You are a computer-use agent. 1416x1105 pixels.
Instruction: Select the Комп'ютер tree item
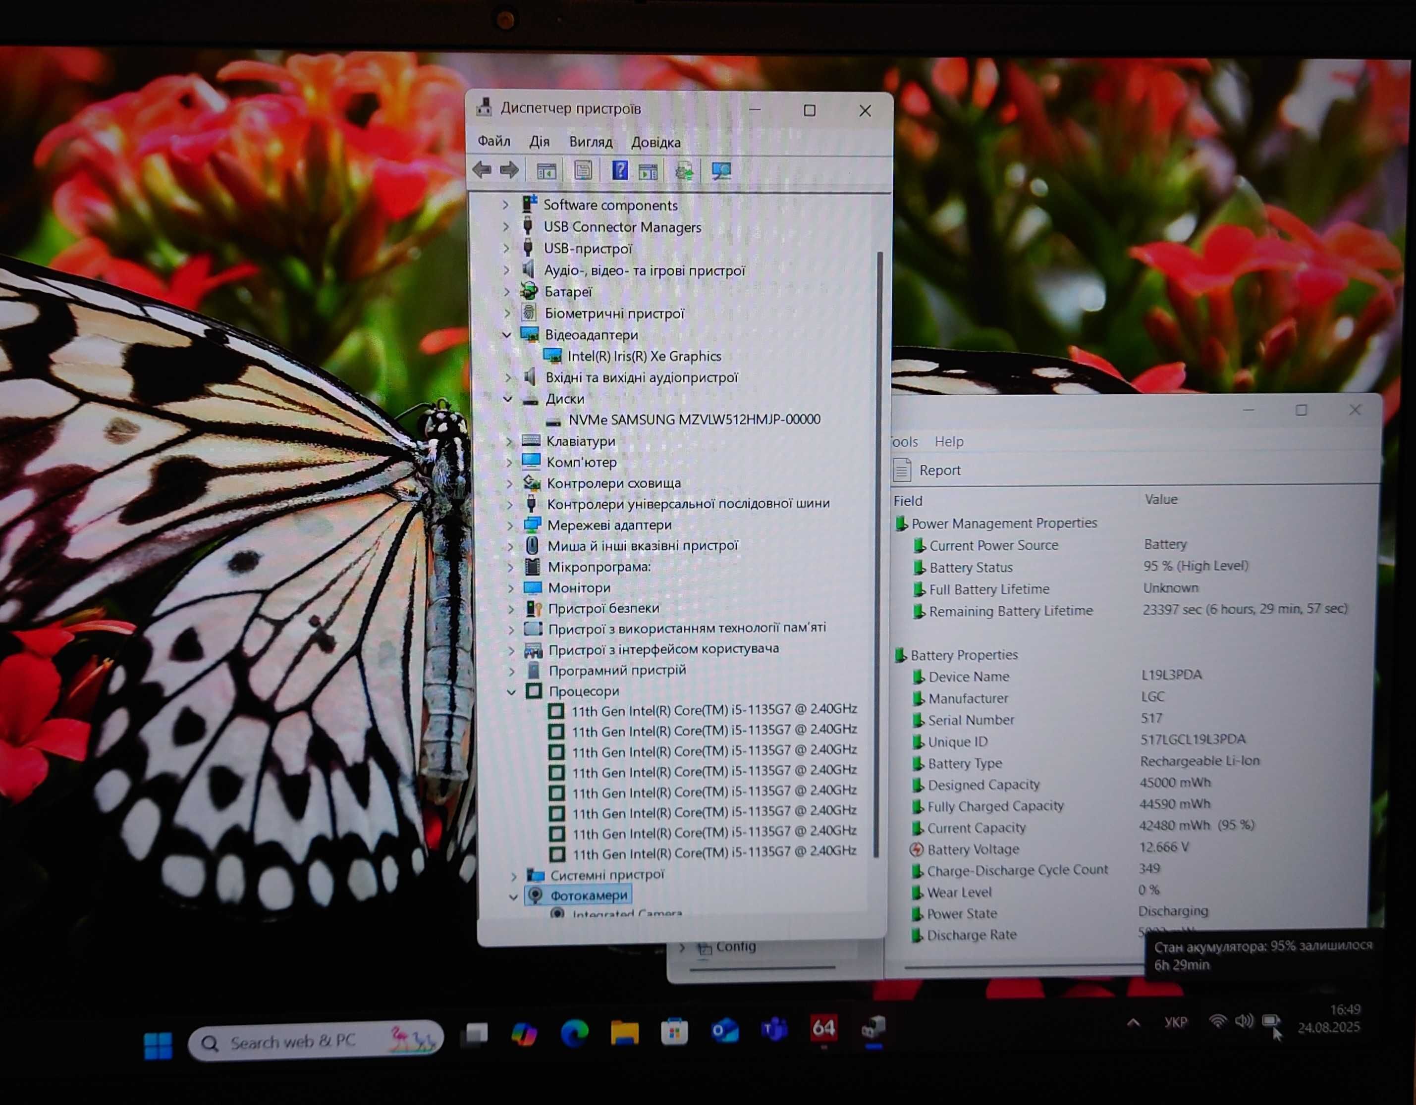(582, 462)
